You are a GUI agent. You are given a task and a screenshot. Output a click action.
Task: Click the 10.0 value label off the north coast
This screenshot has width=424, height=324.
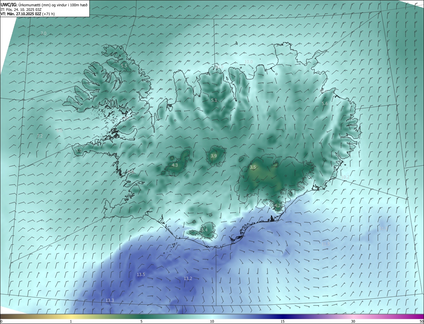tap(248, 62)
